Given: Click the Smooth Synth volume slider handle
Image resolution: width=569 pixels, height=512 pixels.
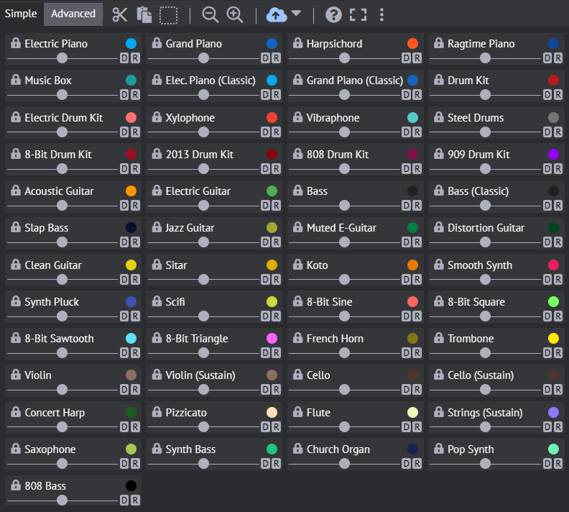Looking at the screenshot, I should [x=485, y=280].
